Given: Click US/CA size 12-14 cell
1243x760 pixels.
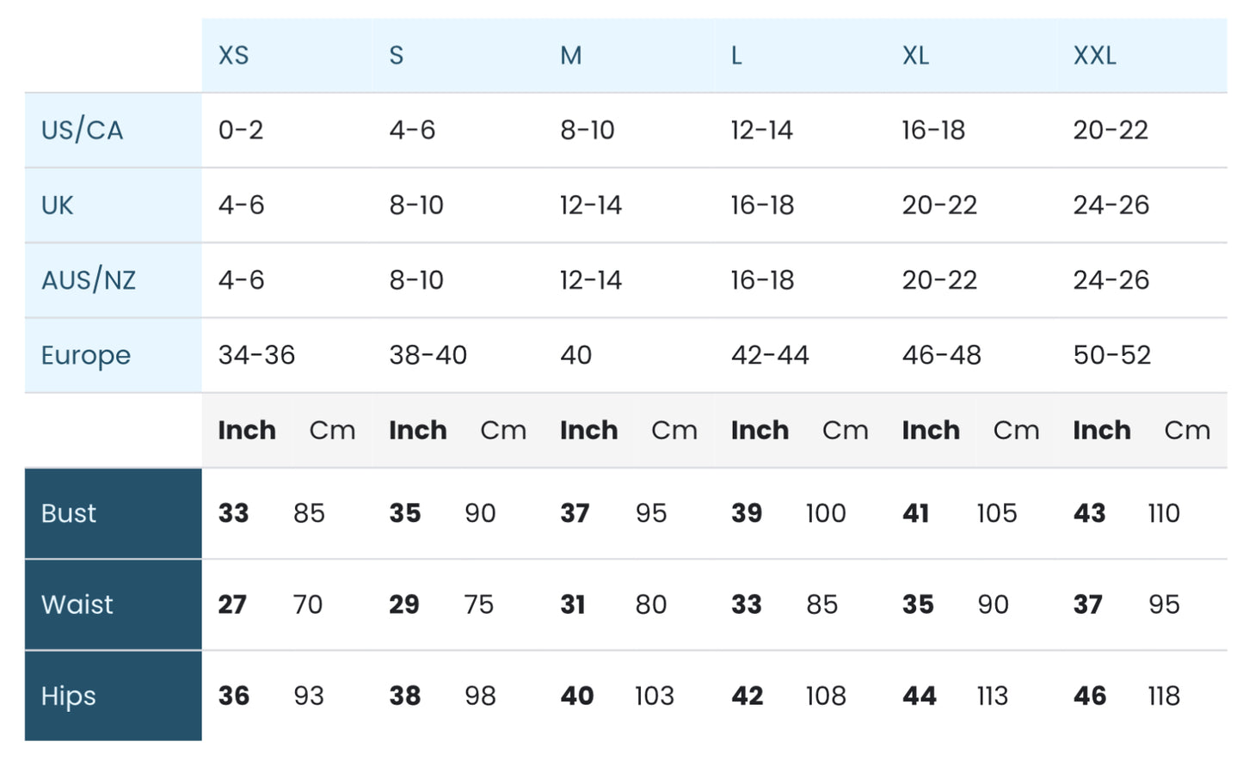Looking at the screenshot, I should (x=761, y=131).
